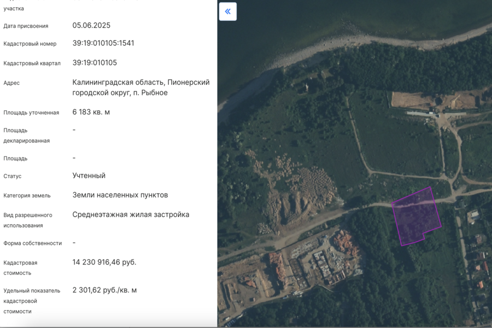Click the Площадь уточненная label

tap(31, 113)
